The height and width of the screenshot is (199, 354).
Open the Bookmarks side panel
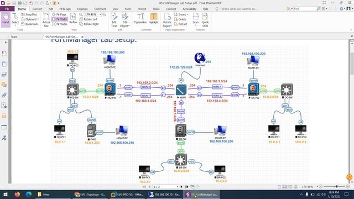pyautogui.click(x=4, y=54)
